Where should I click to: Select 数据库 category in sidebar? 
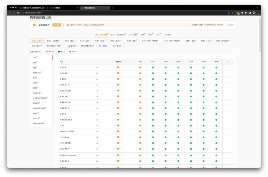(x=35, y=88)
